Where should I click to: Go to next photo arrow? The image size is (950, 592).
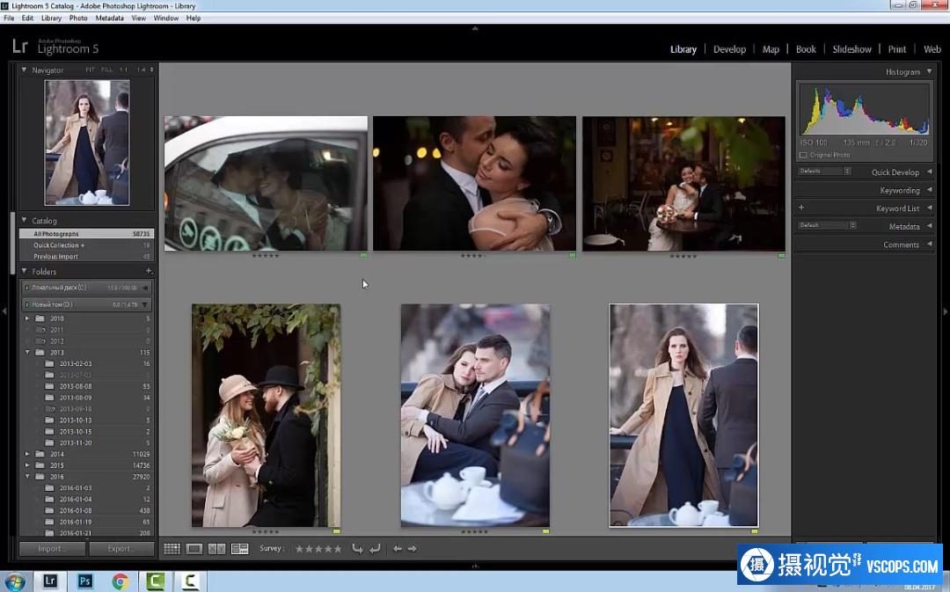click(412, 549)
